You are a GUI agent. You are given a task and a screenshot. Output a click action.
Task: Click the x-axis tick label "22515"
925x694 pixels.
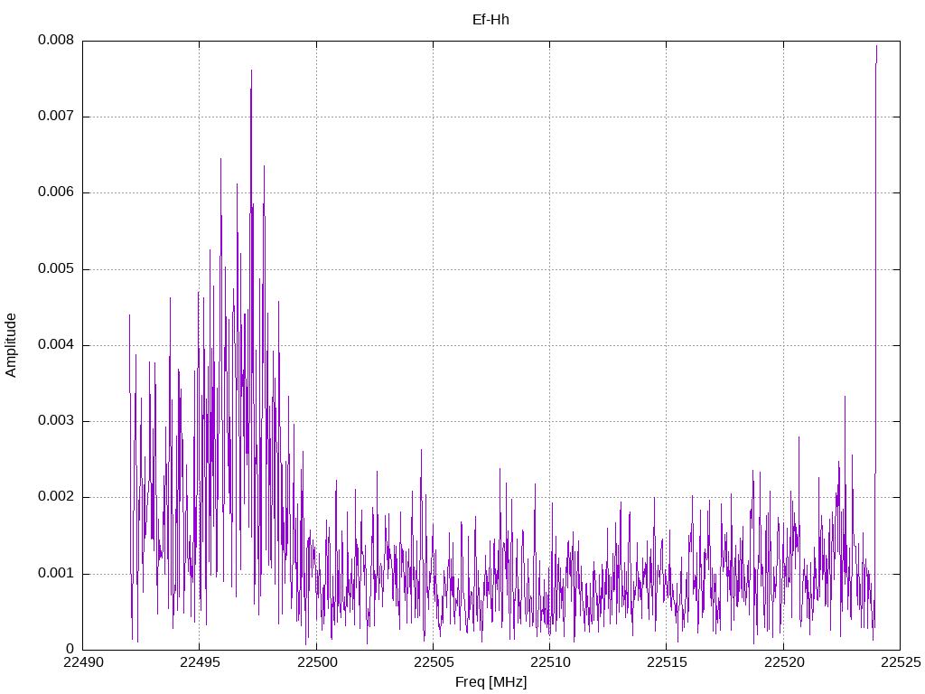coord(667,662)
